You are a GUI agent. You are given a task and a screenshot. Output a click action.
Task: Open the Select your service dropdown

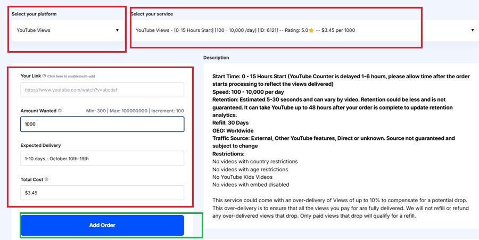click(304, 30)
